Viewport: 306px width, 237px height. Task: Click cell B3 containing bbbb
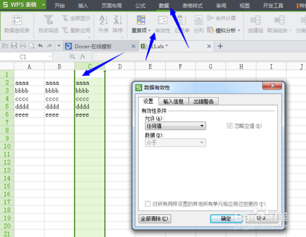[x=59, y=90]
